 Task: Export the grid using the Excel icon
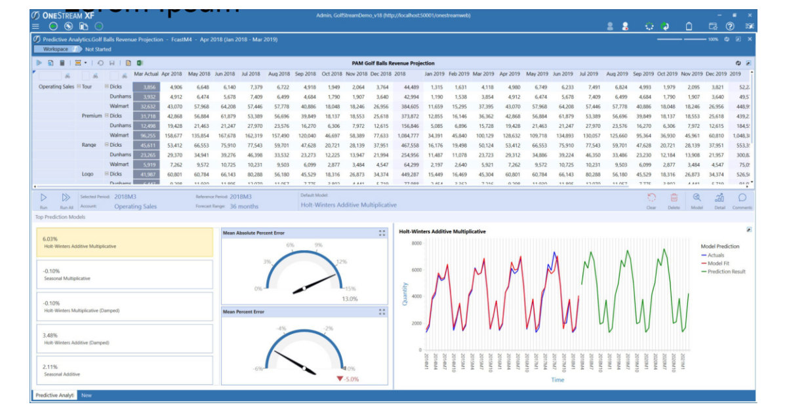click(139, 62)
